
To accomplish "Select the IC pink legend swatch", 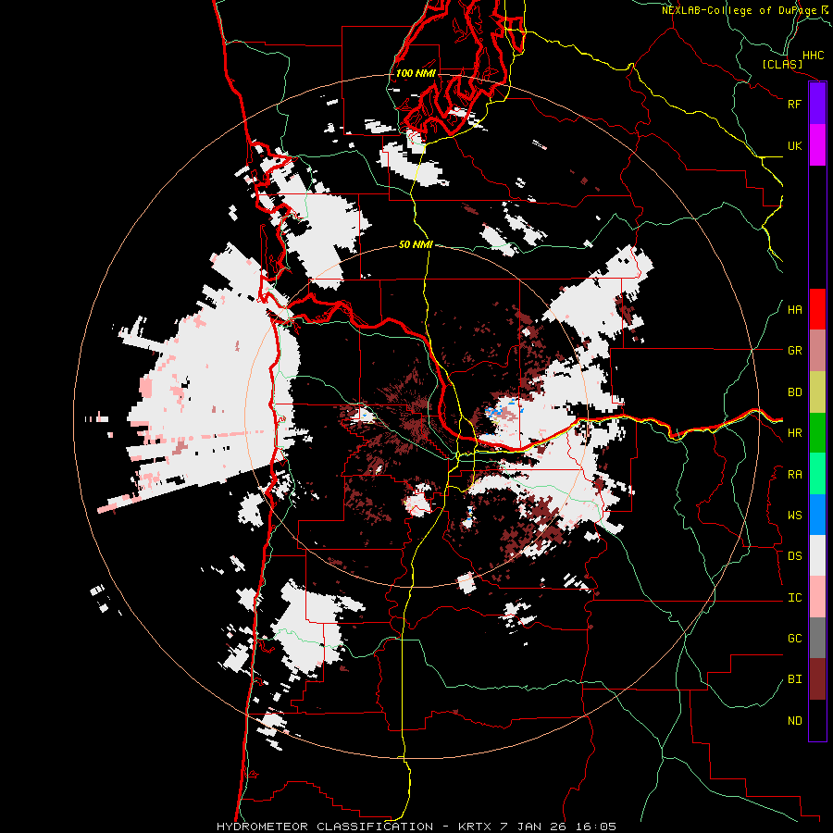I will [817, 597].
